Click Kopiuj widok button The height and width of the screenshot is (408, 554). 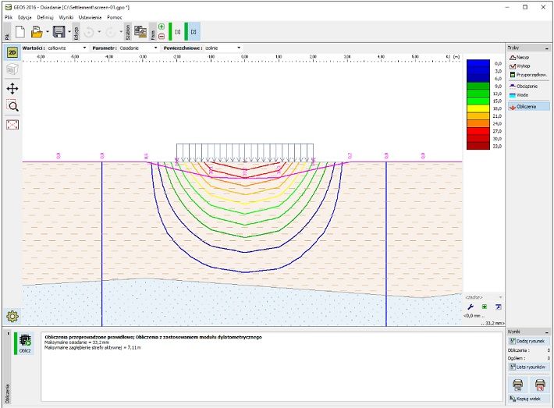point(529,399)
